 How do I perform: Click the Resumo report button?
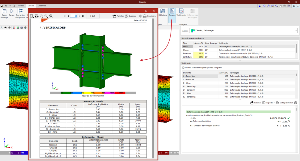[172, 12]
